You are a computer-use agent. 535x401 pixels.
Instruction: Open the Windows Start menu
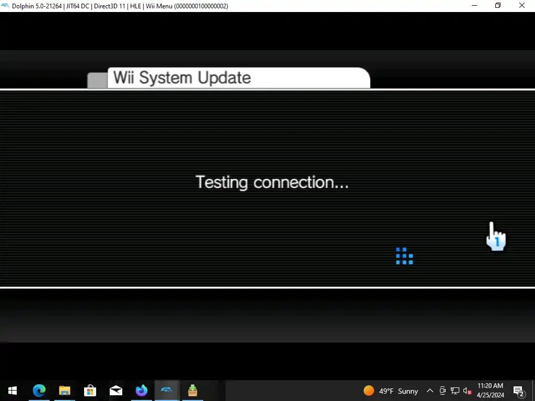[x=13, y=391]
